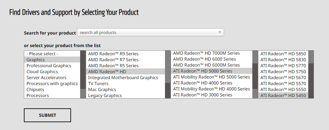Select AMD Radeon R7 Series
329x130 pixels.
click(x=113, y=60)
